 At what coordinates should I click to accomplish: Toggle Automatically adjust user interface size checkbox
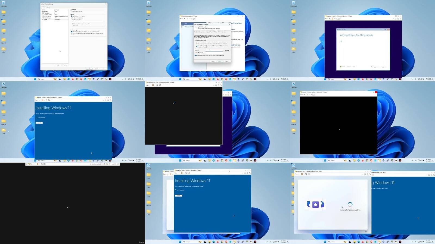tap(72, 32)
